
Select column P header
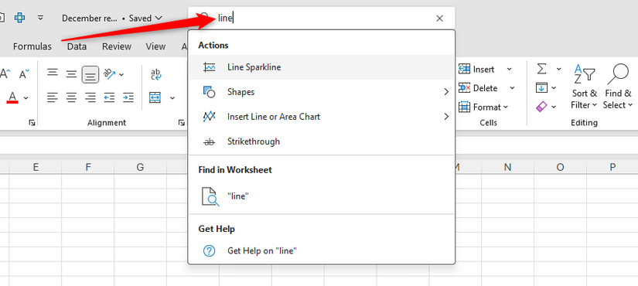(x=612, y=167)
